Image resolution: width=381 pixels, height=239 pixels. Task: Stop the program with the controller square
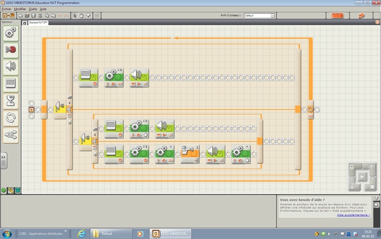[371, 187]
